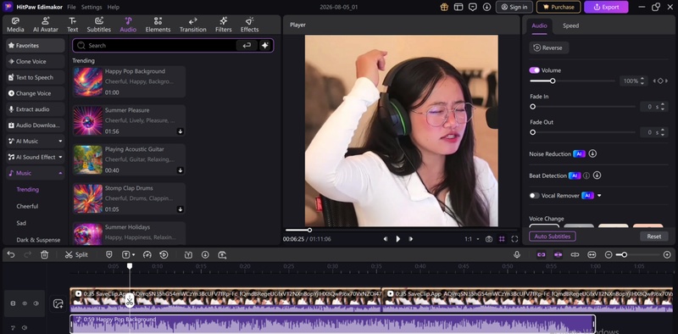Show Beat Detection info tooltip icon
Image resolution: width=678 pixels, height=334 pixels.
586,175
